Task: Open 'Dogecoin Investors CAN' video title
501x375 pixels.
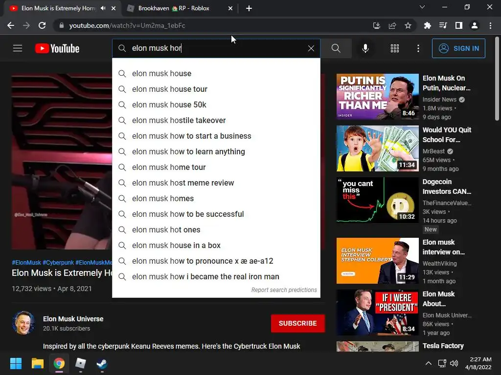Action: pyautogui.click(x=447, y=187)
